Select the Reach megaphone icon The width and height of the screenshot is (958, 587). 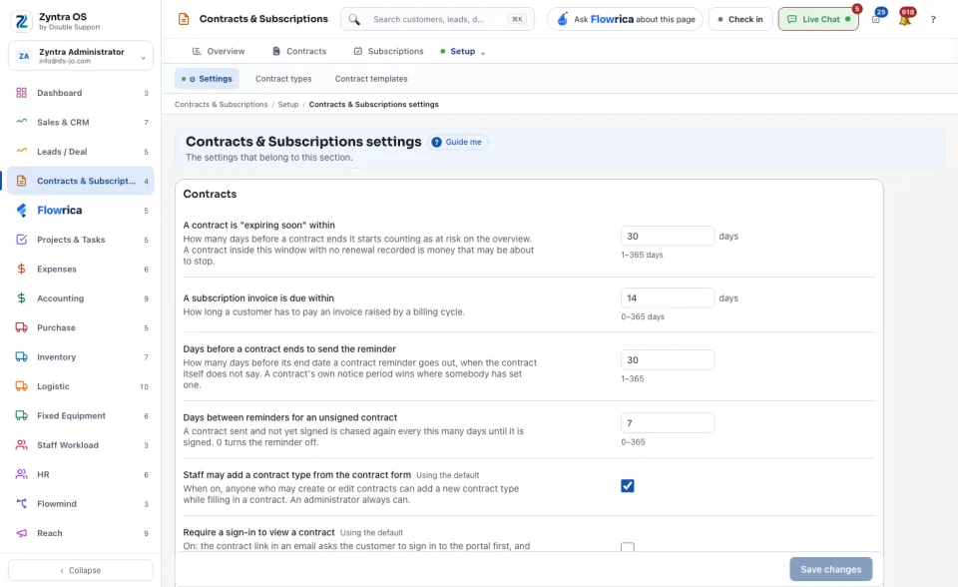21,533
